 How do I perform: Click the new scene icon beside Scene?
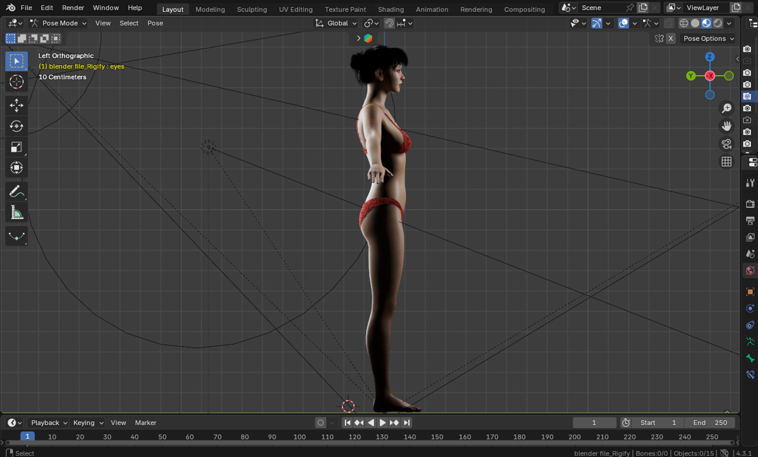643,8
